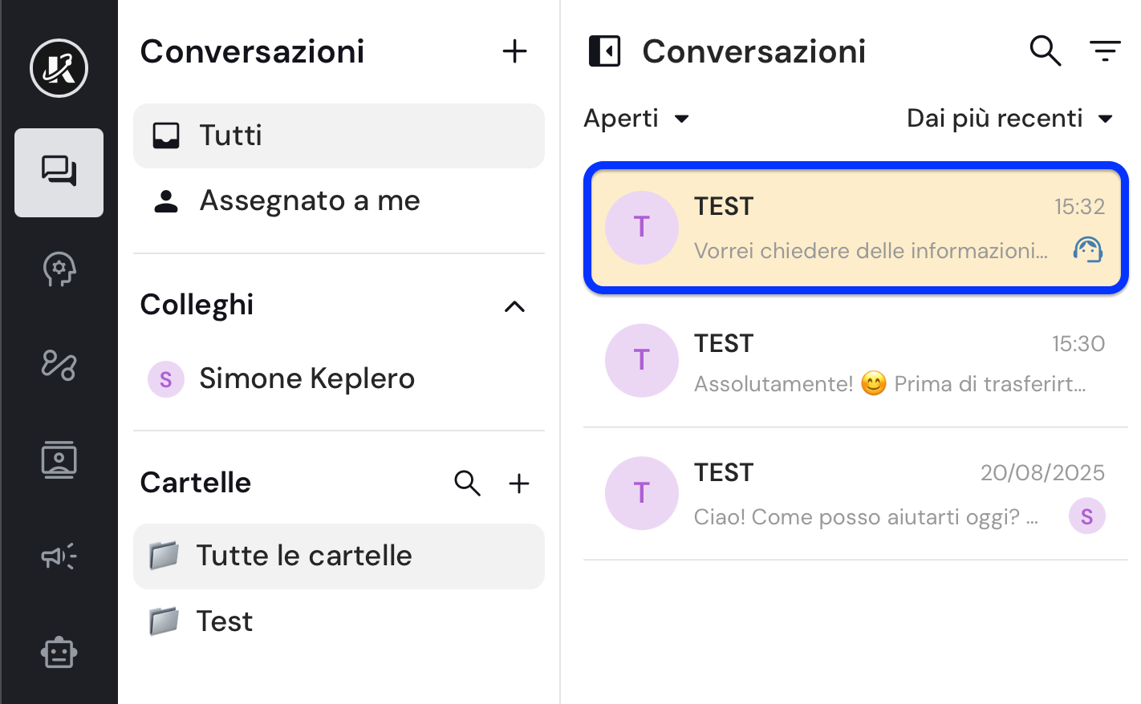The height and width of the screenshot is (704, 1141).
Task: Open the Aperti status dropdown
Action: (636, 119)
